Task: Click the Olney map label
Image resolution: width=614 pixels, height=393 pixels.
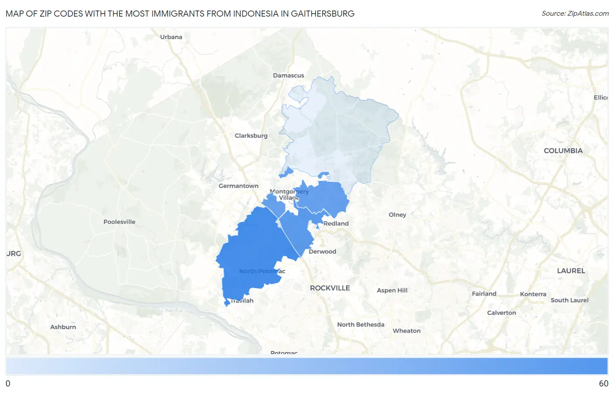Action: point(397,215)
